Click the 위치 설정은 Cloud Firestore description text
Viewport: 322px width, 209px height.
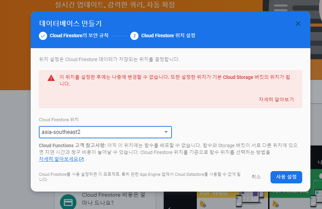coord(109,59)
